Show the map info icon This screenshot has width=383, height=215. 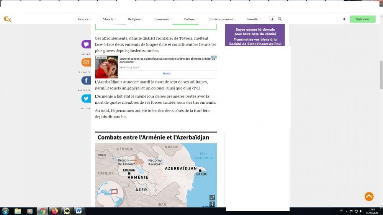[212, 204]
